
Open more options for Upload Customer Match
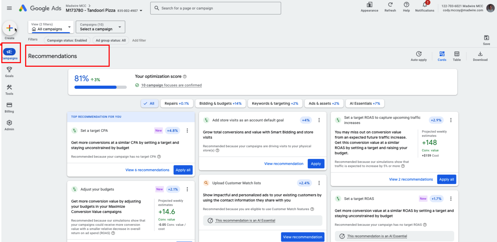(x=319, y=183)
